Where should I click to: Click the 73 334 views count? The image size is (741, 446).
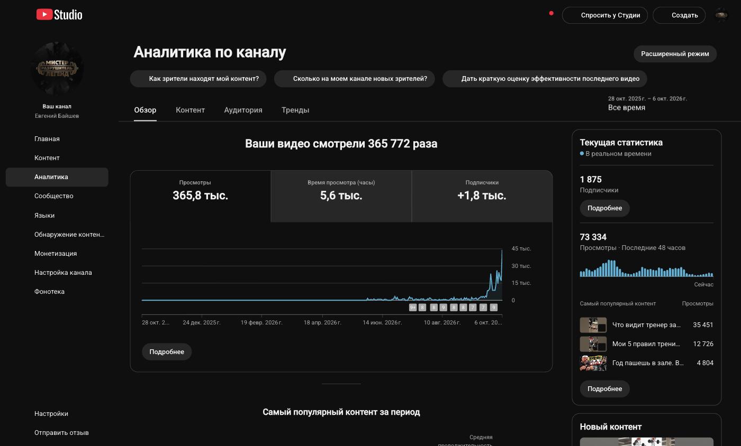tap(593, 237)
